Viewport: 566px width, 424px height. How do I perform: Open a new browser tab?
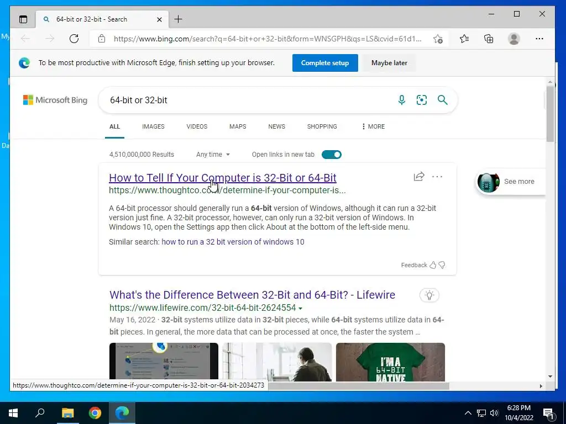pyautogui.click(x=179, y=19)
